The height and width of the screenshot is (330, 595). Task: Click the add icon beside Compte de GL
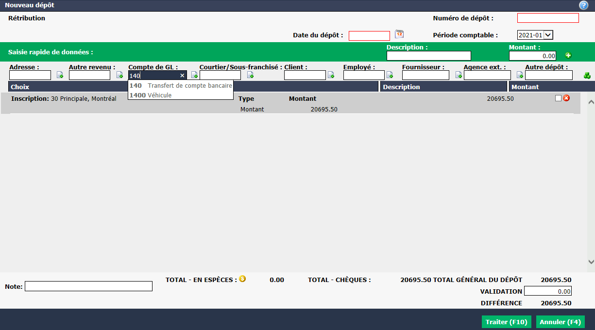194,75
